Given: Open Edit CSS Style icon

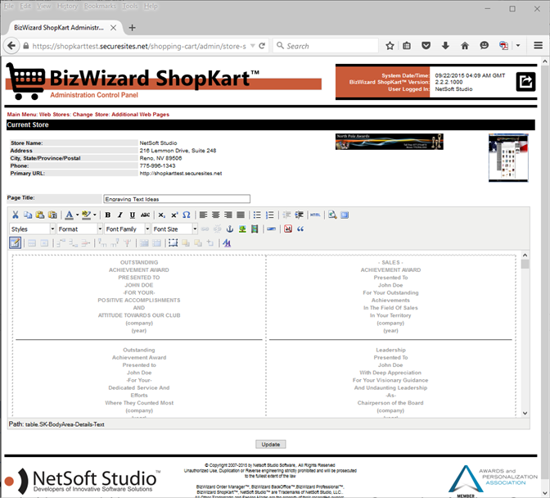Looking at the screenshot, I should coord(227,243).
